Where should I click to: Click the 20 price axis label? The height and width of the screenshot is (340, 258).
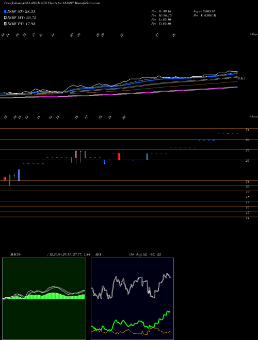coord(247,186)
